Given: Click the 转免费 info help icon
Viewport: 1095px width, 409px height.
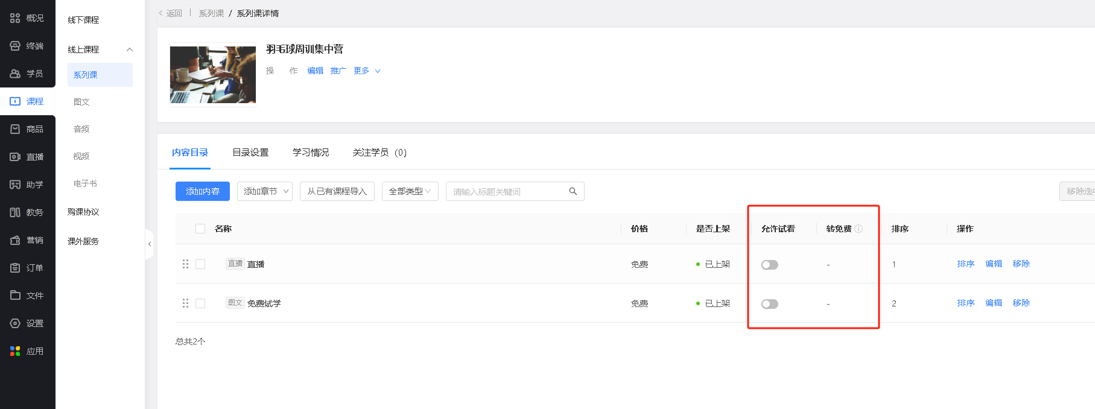Looking at the screenshot, I should point(859,229).
